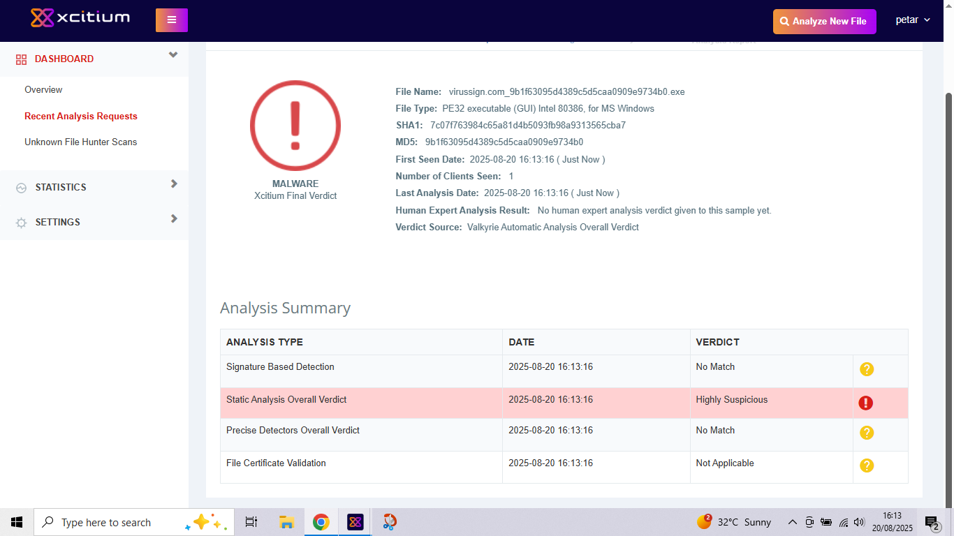Open the Settings menu

point(58,222)
